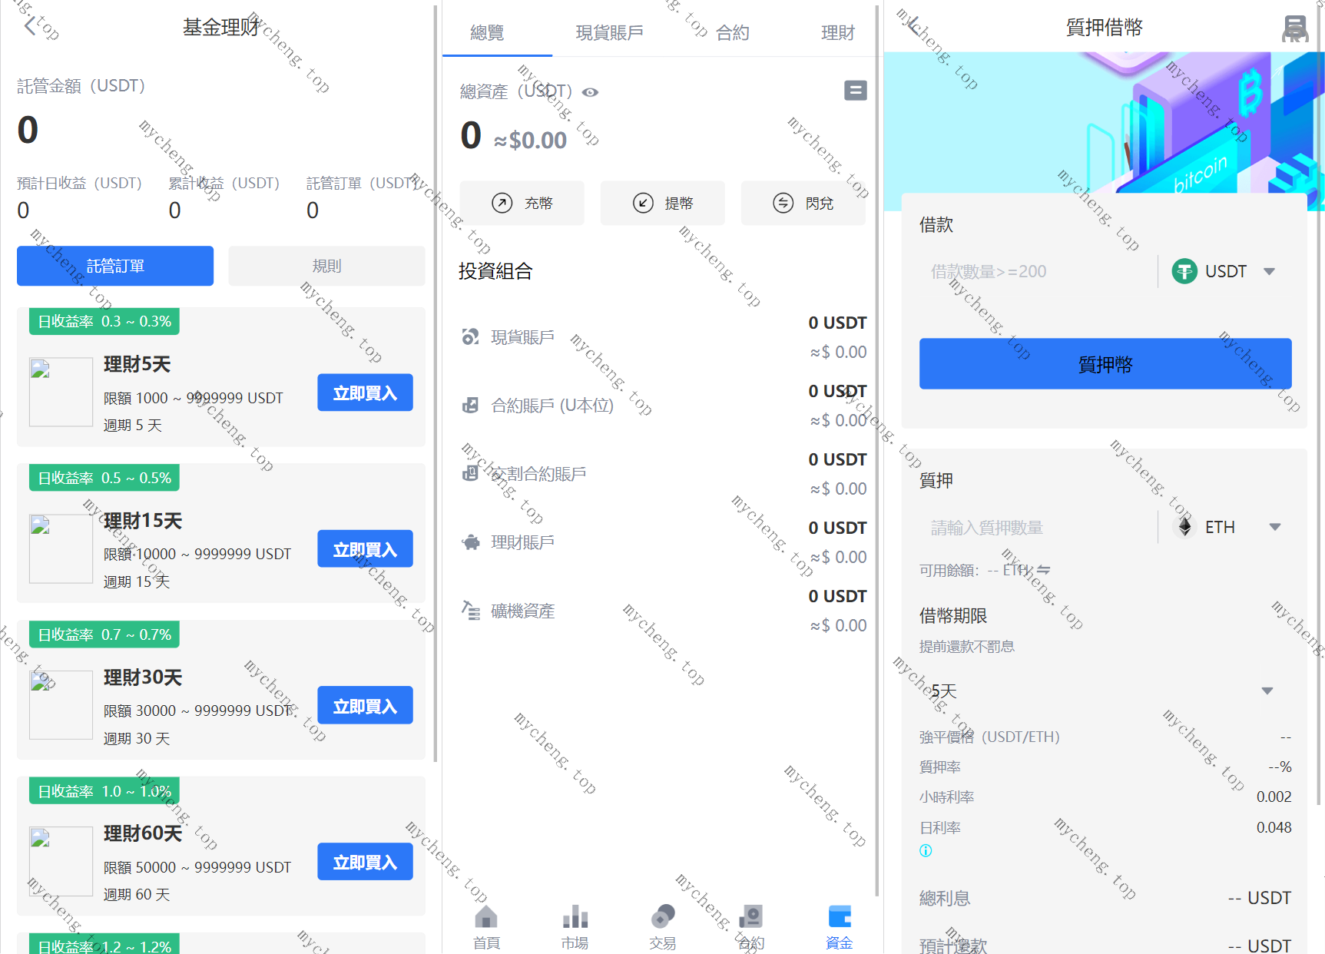Expand the USDT loan currency dropdown
Image resolution: width=1325 pixels, height=954 pixels.
coord(1269,271)
